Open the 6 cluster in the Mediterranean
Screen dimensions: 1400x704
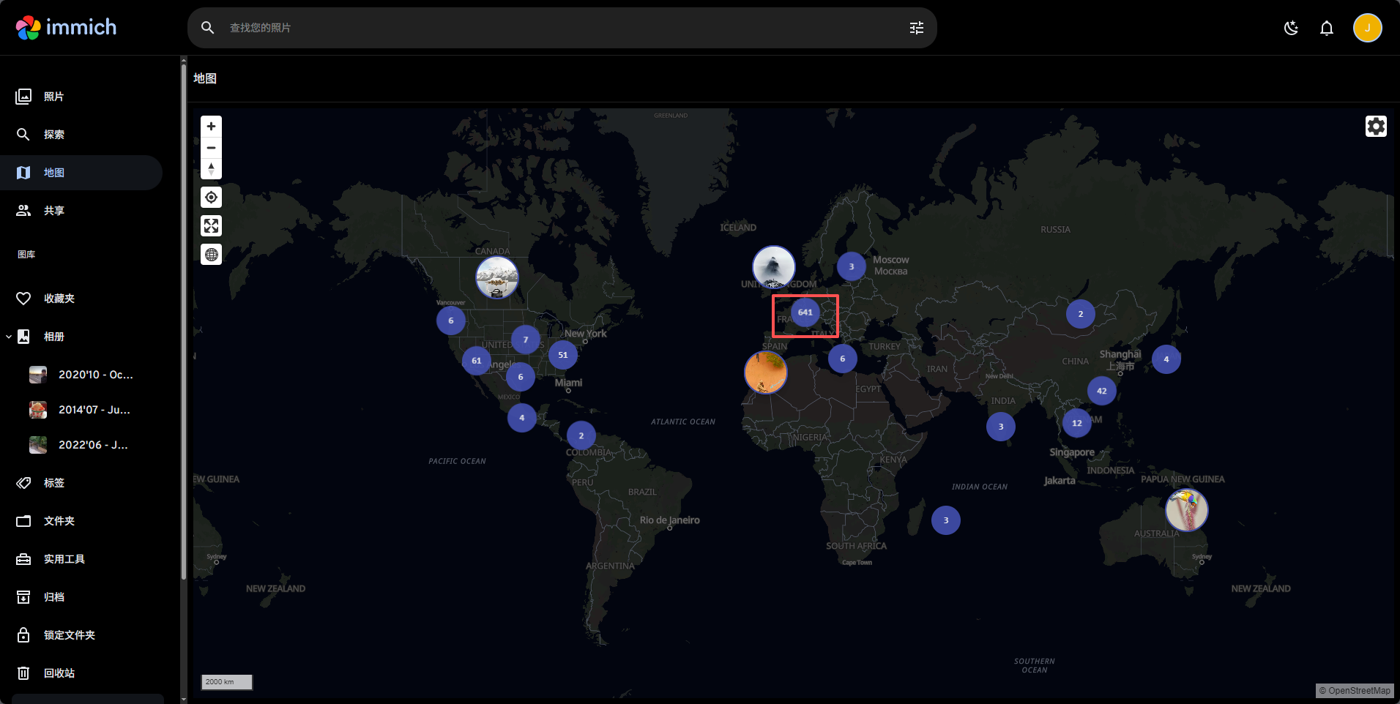click(x=843, y=359)
